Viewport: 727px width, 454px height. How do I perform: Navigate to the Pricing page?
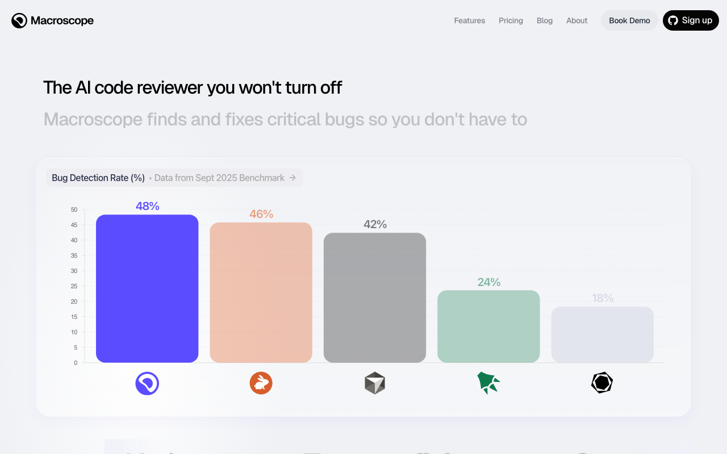[x=511, y=20]
